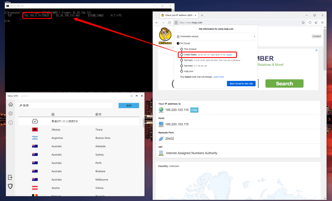Select the Tirana city entry
332x201 pixels.
(99, 130)
